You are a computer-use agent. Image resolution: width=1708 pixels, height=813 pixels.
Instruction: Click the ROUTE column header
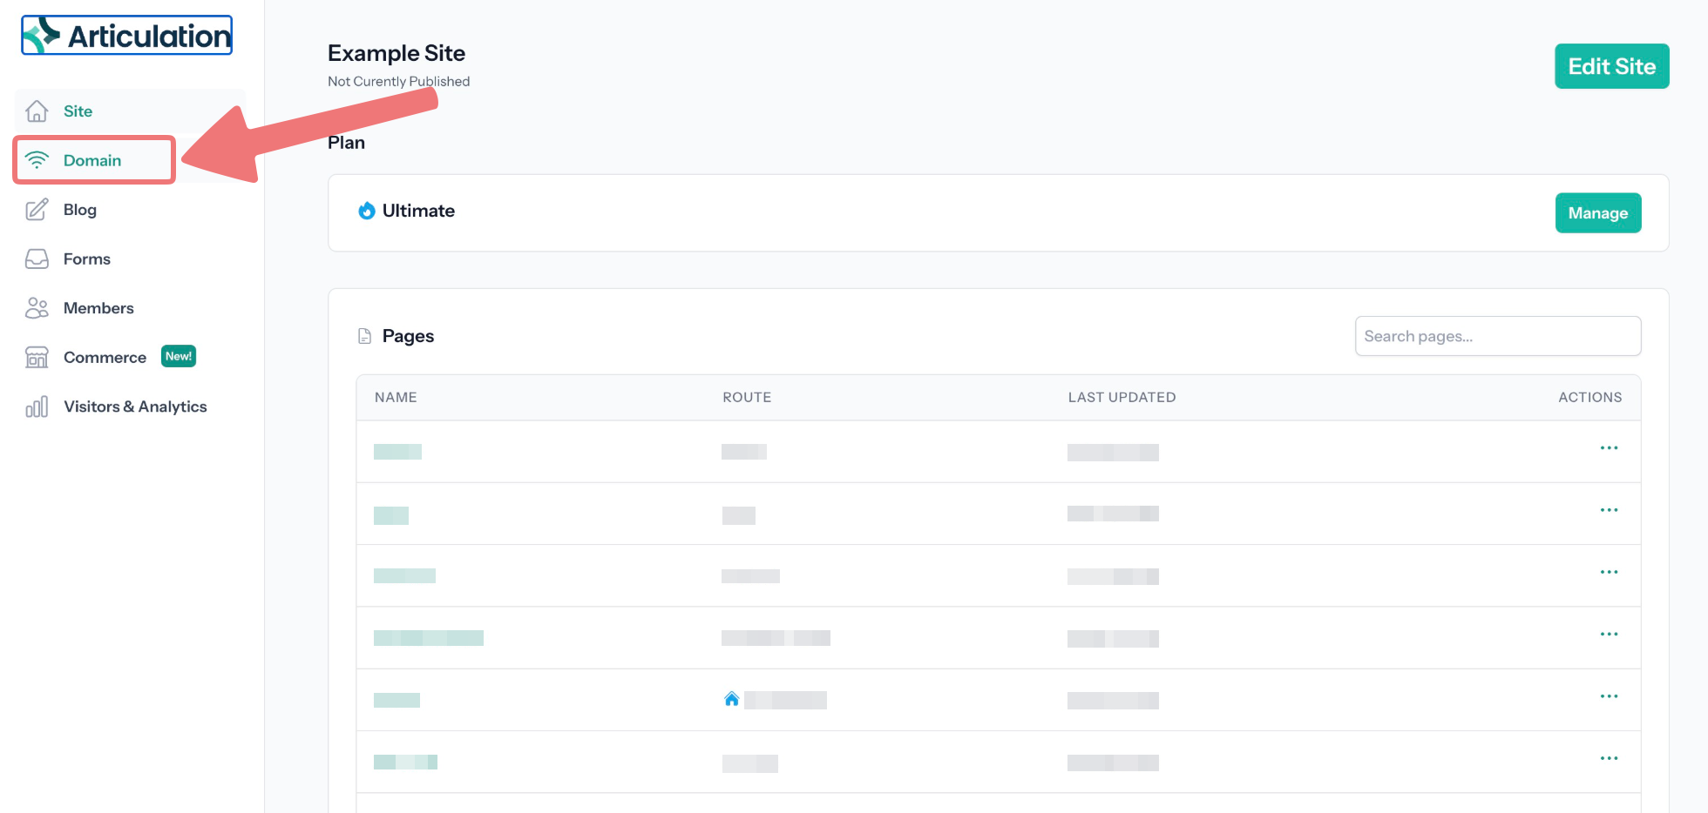(x=747, y=397)
